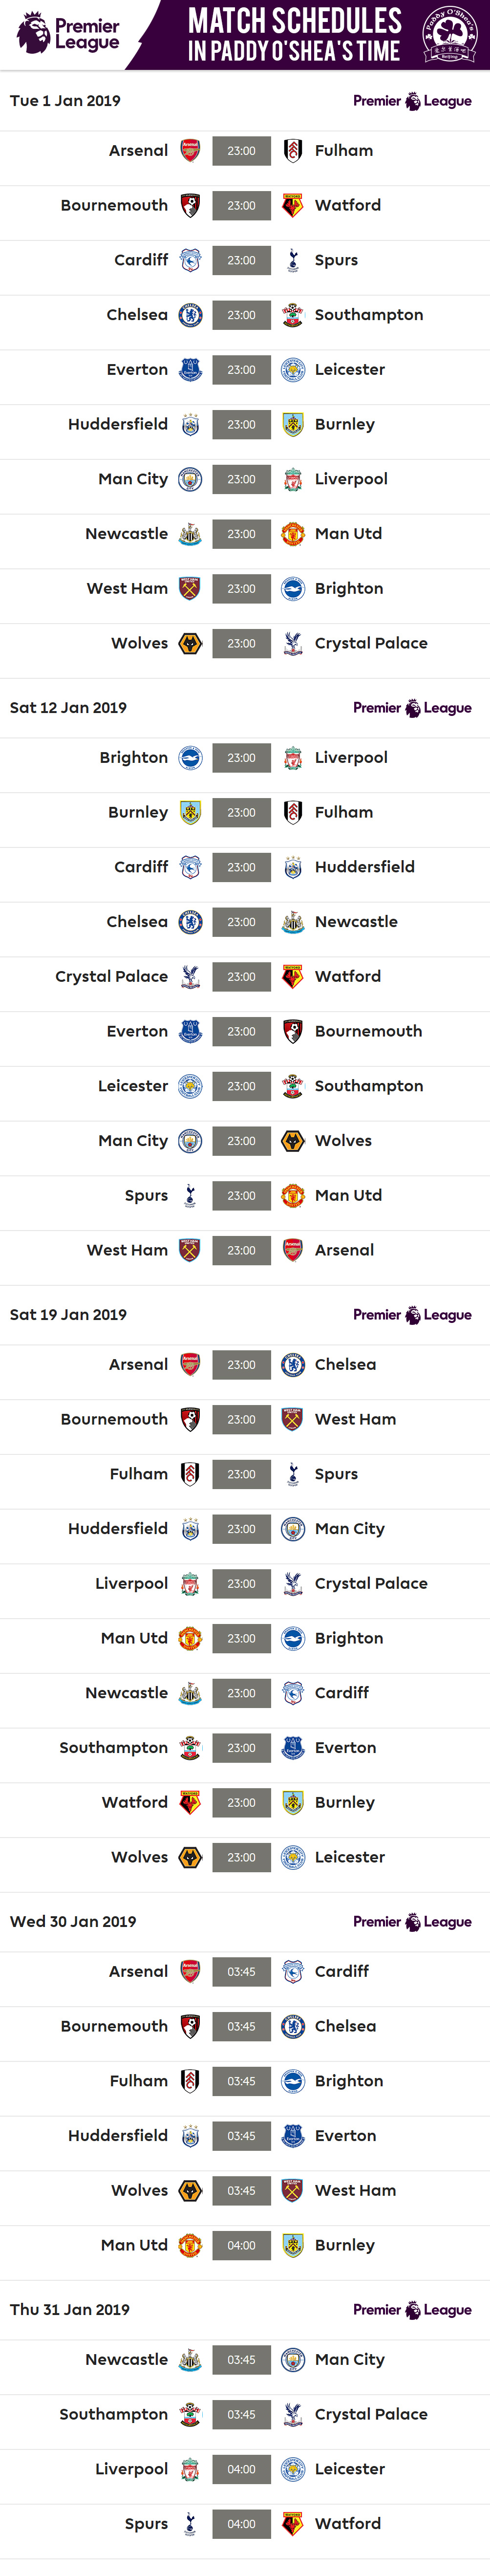Click the Wed 30 Jan 2019 date heading
The image size is (490, 2576).
(73, 1922)
